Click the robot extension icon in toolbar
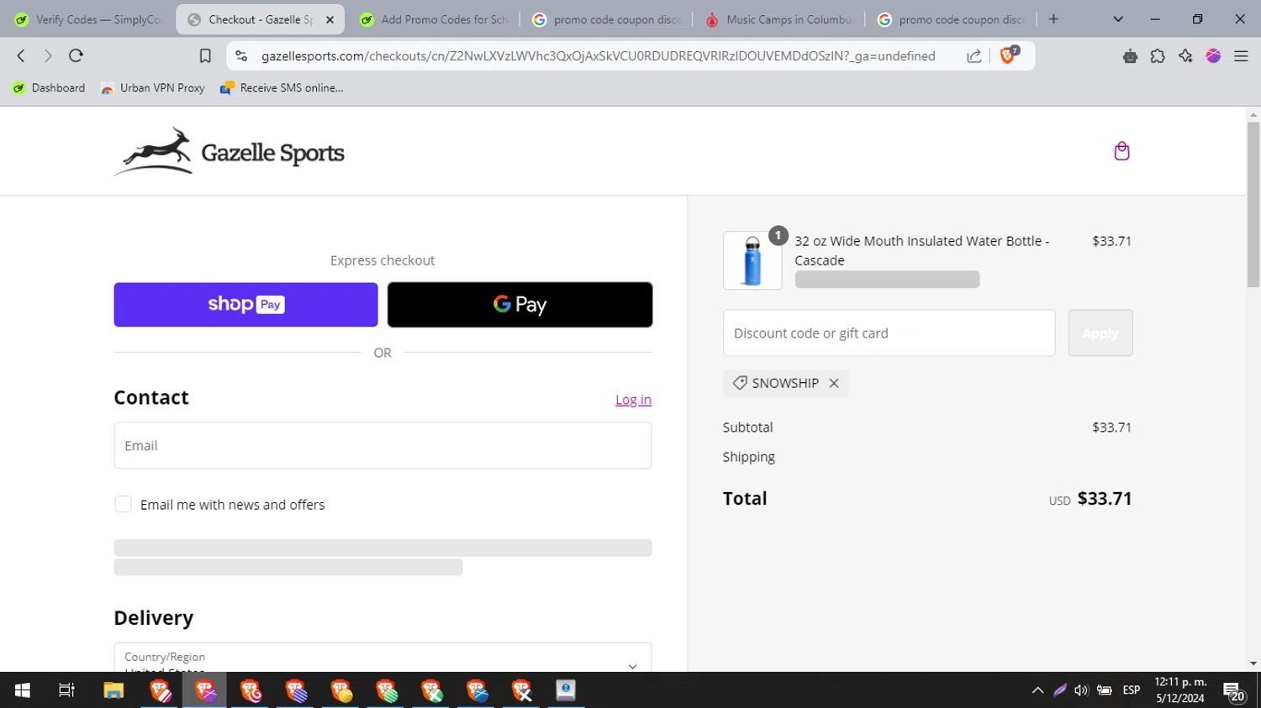The width and height of the screenshot is (1261, 708). (1130, 55)
